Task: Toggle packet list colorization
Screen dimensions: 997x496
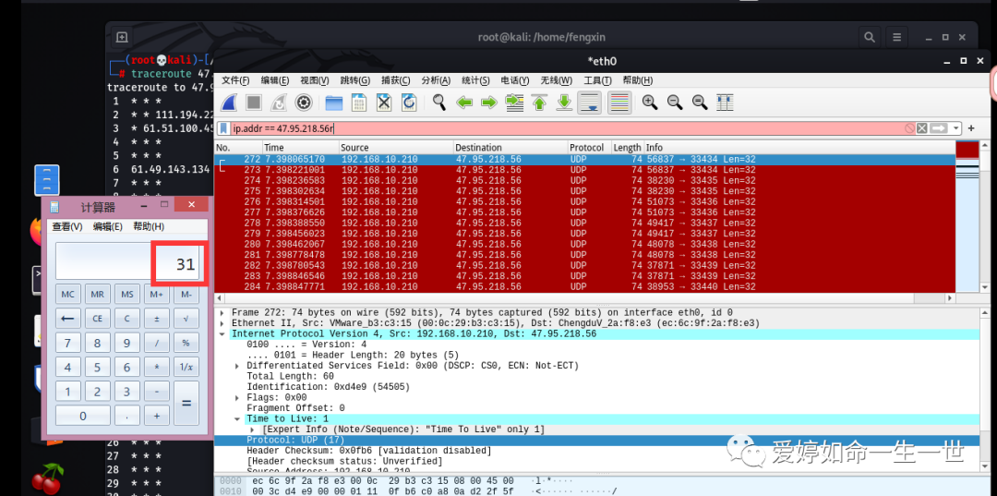Action: click(x=619, y=103)
